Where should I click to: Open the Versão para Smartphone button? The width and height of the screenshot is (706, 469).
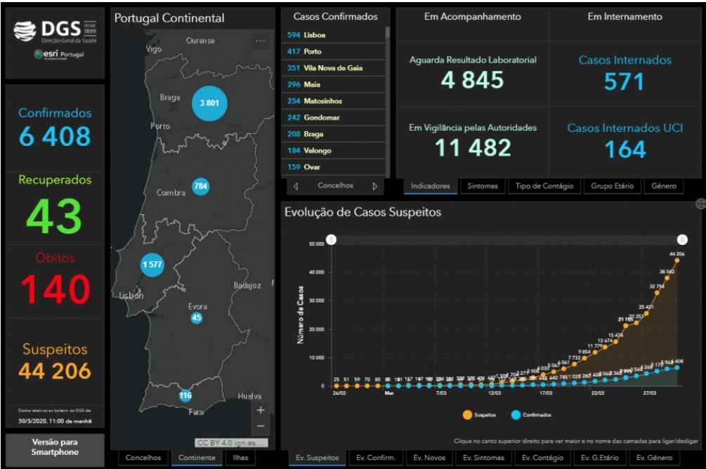click(55, 447)
